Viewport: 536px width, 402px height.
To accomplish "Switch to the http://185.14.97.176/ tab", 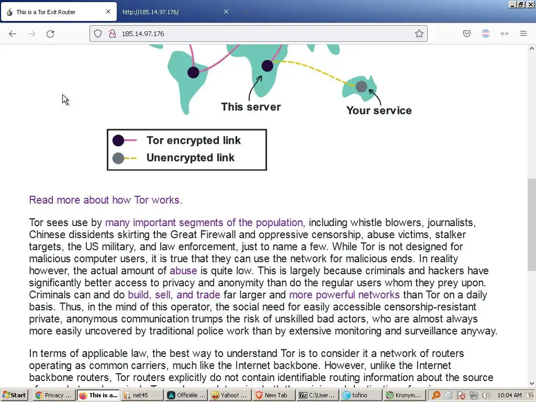I will (x=175, y=12).
